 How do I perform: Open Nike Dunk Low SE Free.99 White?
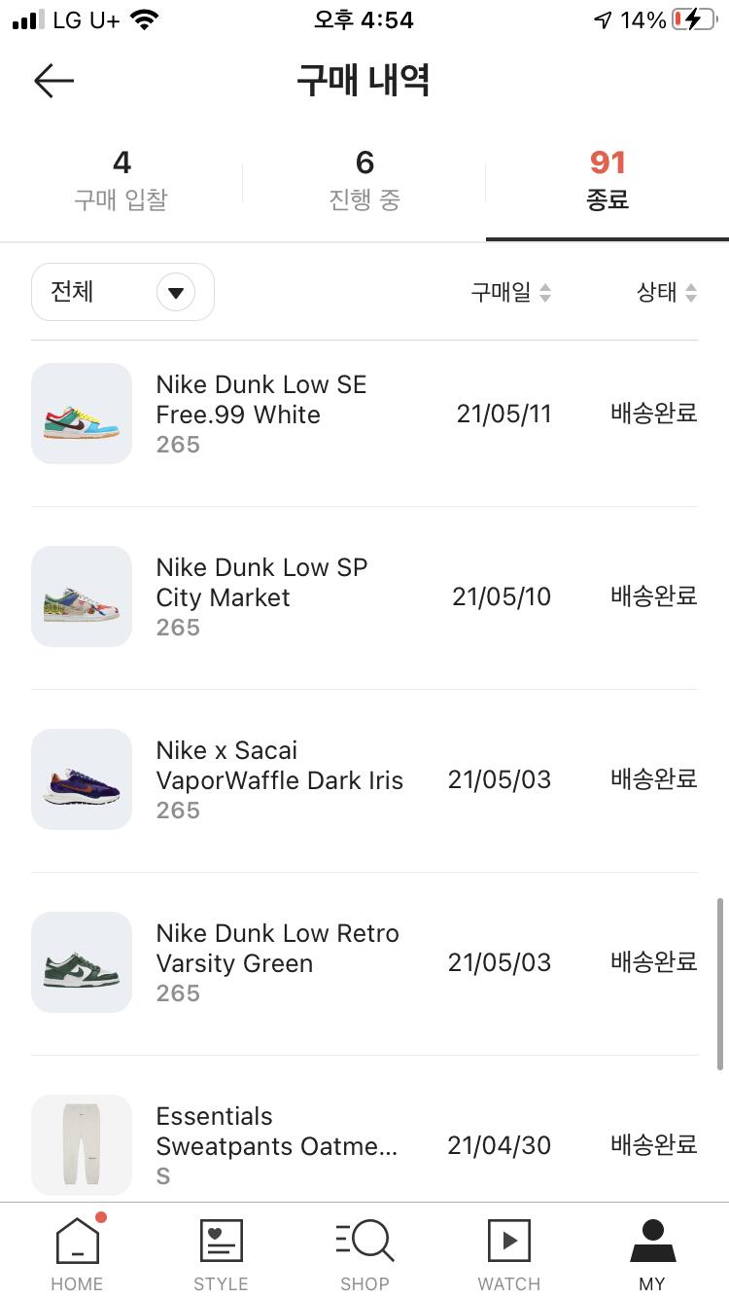pos(261,400)
